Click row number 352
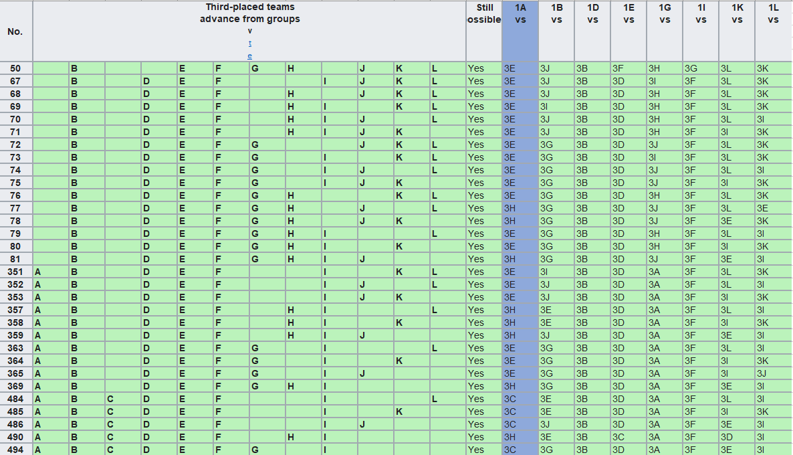The width and height of the screenshot is (793, 455). pyautogui.click(x=15, y=284)
